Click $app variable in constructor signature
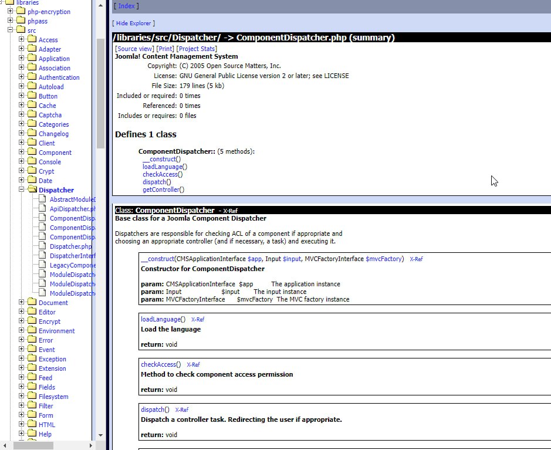This screenshot has height=450, width=551. [255, 259]
